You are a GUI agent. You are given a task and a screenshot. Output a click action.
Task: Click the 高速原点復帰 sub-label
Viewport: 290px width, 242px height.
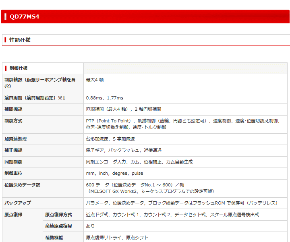(x=58, y=226)
